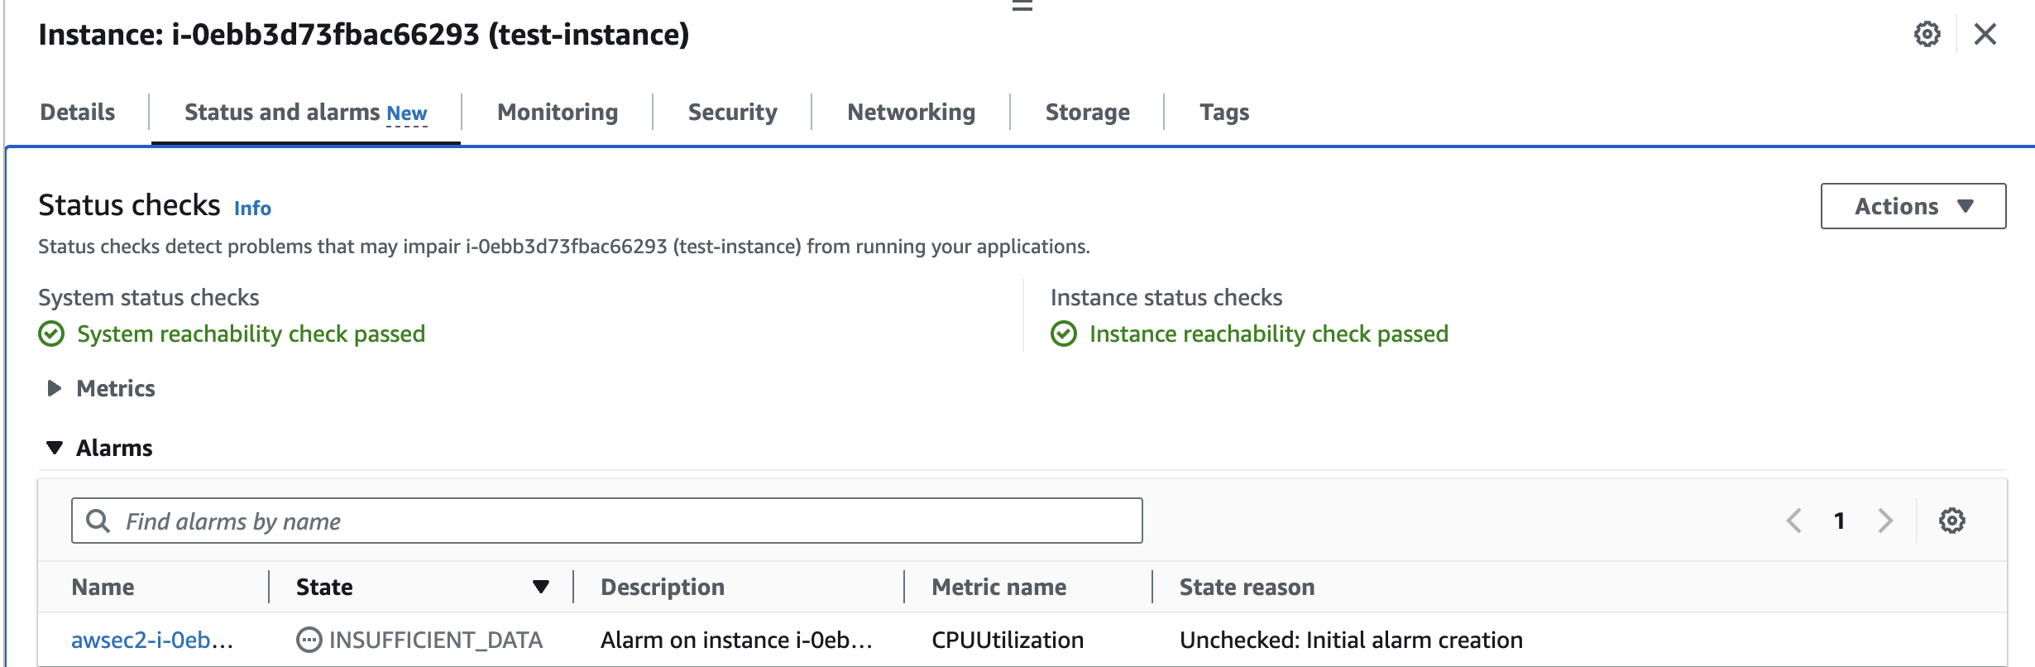This screenshot has height=667, width=2035.
Task: Click the INSUFFICIENT_DATA state icon
Action: click(x=309, y=640)
